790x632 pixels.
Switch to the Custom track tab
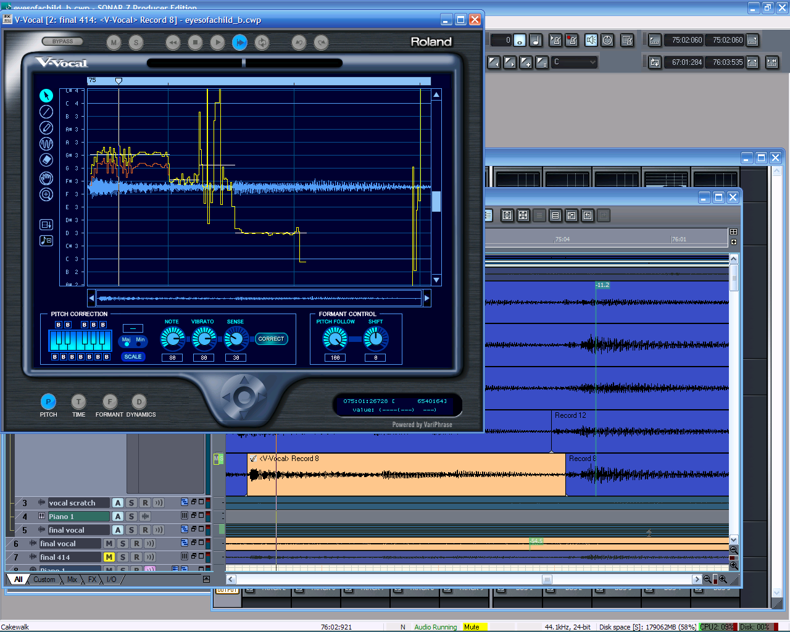(44, 579)
